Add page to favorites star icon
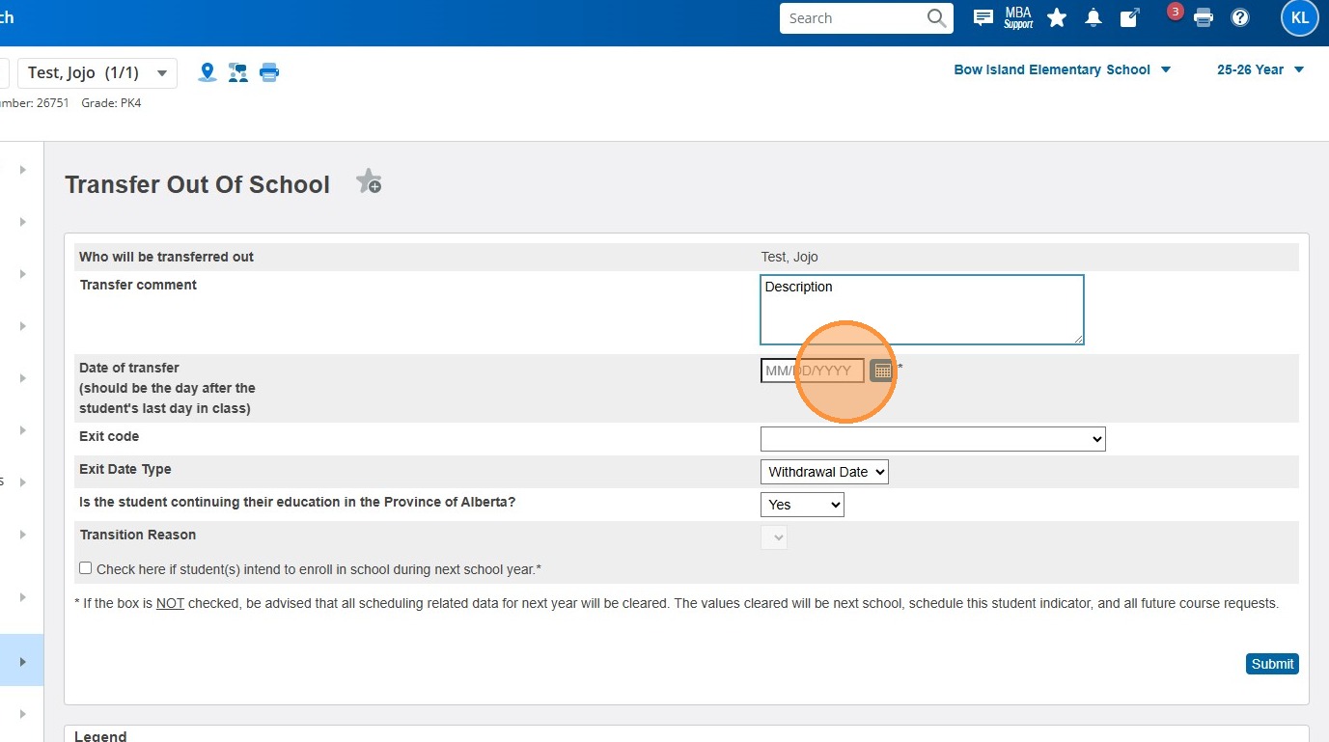 (x=368, y=181)
